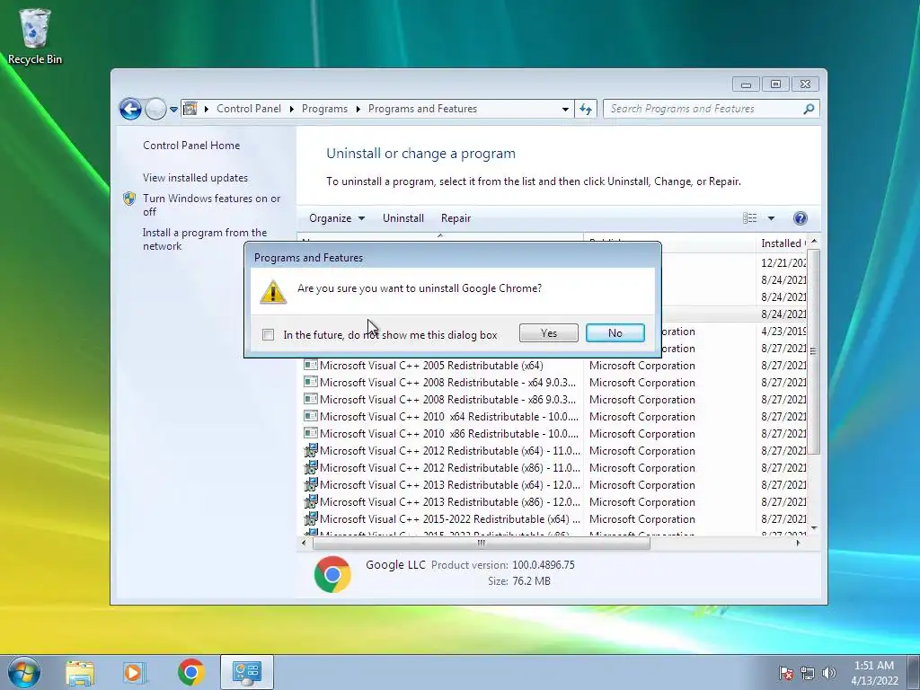
Task: Click the 4/23/2019 installed date cell
Action: pos(783,331)
